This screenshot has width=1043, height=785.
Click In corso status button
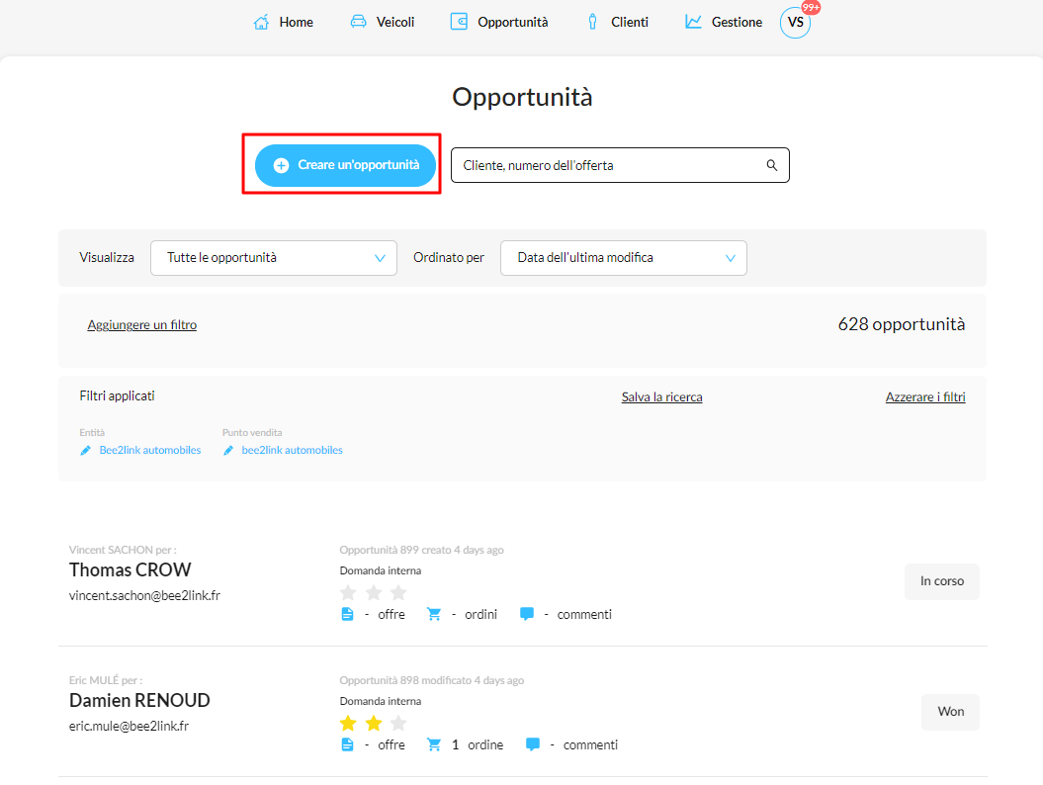pyautogui.click(x=942, y=581)
